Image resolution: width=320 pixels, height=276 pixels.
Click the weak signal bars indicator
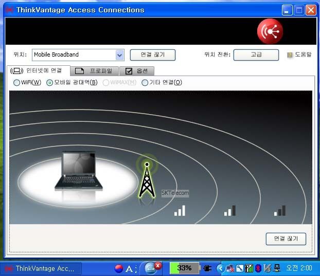pos(280,211)
